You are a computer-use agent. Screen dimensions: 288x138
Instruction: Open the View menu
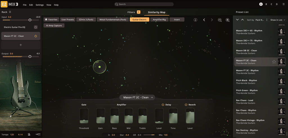click(x=49, y=5)
